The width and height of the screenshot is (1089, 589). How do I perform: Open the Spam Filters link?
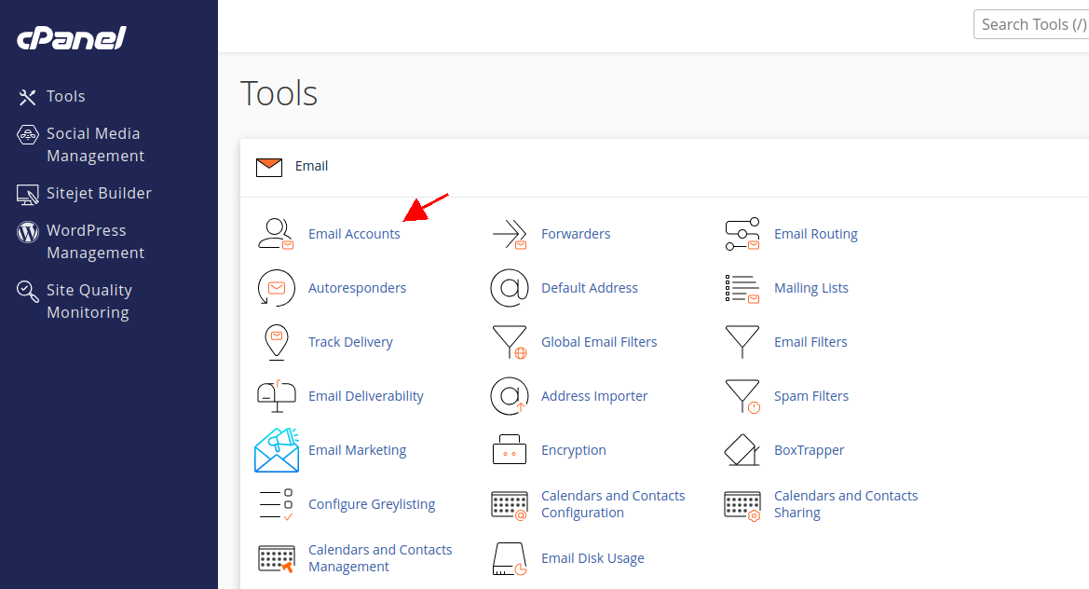tap(810, 396)
